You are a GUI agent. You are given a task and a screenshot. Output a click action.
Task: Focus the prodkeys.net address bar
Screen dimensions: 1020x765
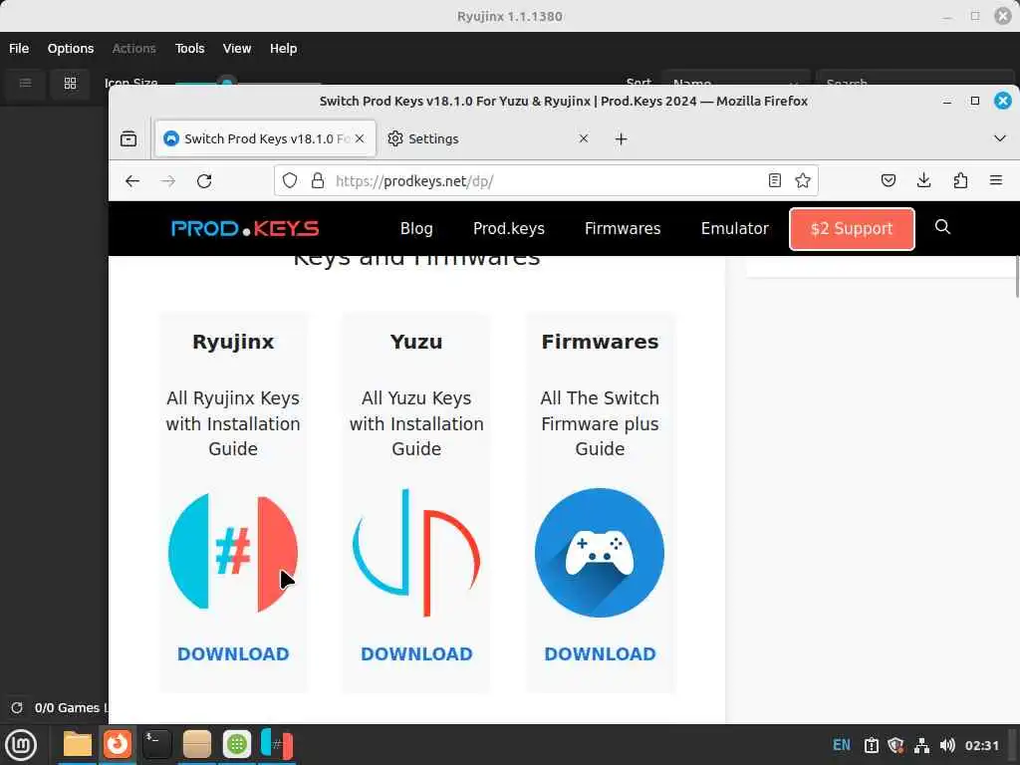click(546, 181)
